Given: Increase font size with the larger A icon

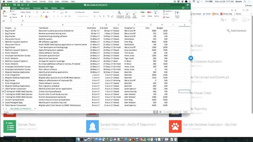Looking at the screenshot, I should (44, 12).
